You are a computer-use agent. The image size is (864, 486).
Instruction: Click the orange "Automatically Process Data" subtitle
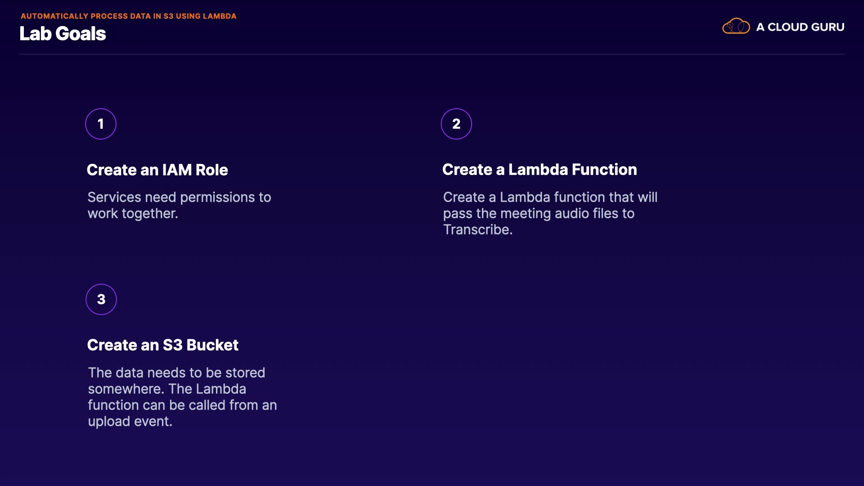128,16
